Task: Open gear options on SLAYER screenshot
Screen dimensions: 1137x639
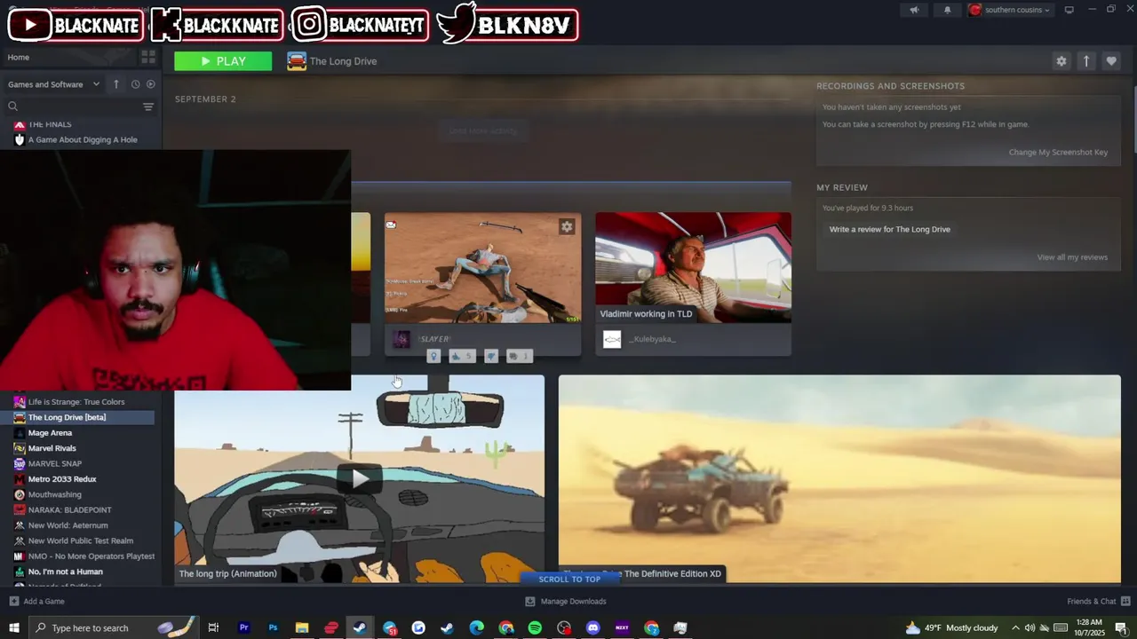Action: tap(567, 227)
